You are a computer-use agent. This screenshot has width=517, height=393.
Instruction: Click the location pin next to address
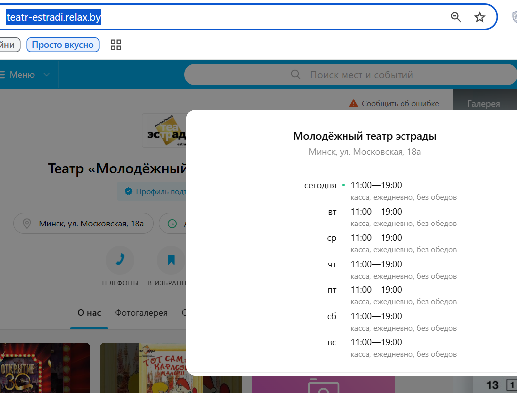27,224
